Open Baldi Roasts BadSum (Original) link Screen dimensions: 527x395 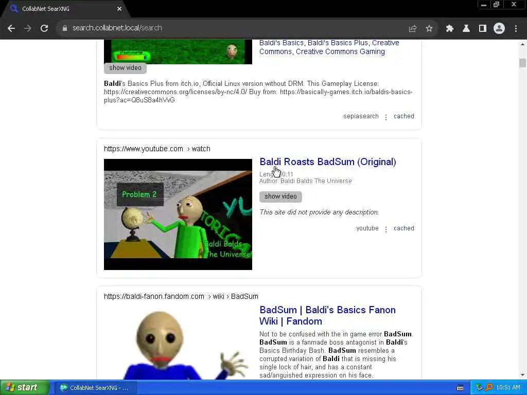(328, 162)
